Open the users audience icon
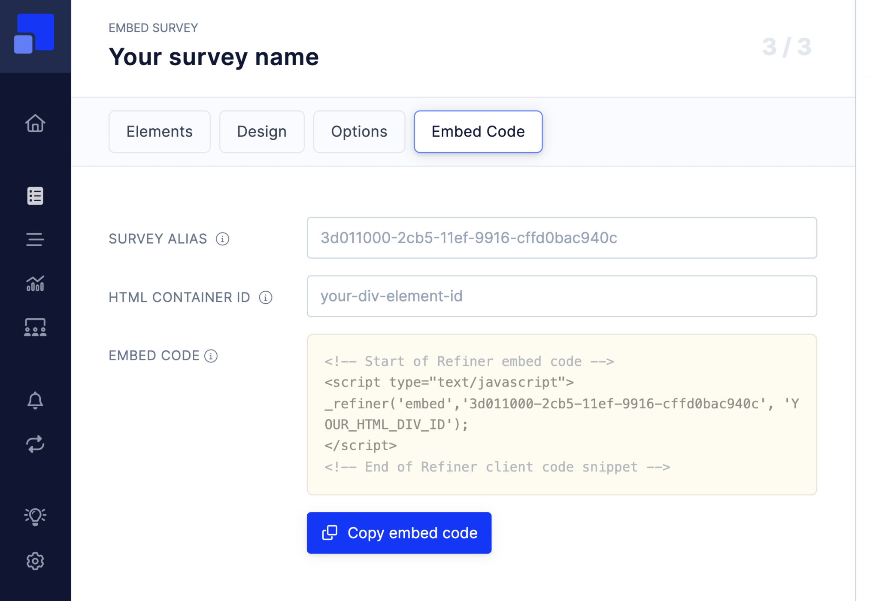 click(35, 327)
